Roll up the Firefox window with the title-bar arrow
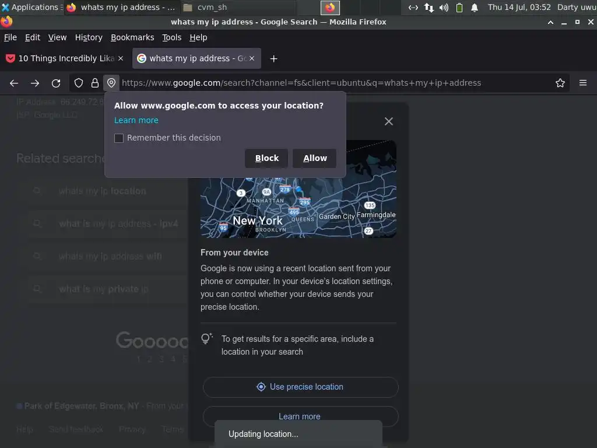Viewport: 597px width, 448px height. [x=550, y=22]
